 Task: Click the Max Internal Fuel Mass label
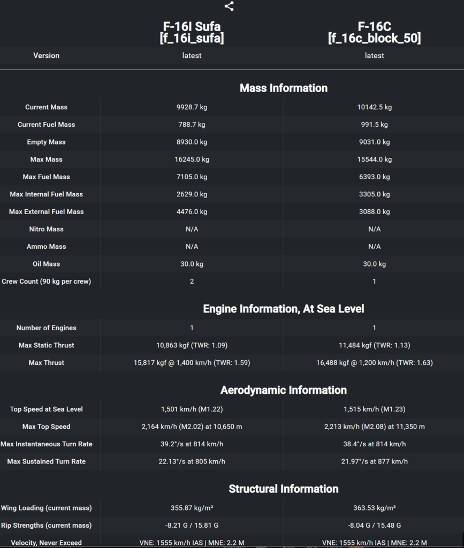click(x=47, y=194)
